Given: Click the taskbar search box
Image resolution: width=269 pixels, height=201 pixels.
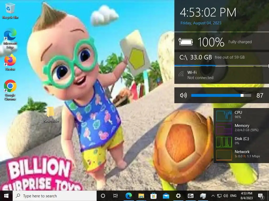Looking at the screenshot, I should (55, 196).
